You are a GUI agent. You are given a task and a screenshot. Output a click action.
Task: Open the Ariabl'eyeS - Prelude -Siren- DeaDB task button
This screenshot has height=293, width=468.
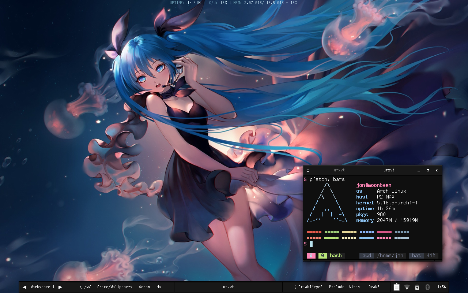336,287
